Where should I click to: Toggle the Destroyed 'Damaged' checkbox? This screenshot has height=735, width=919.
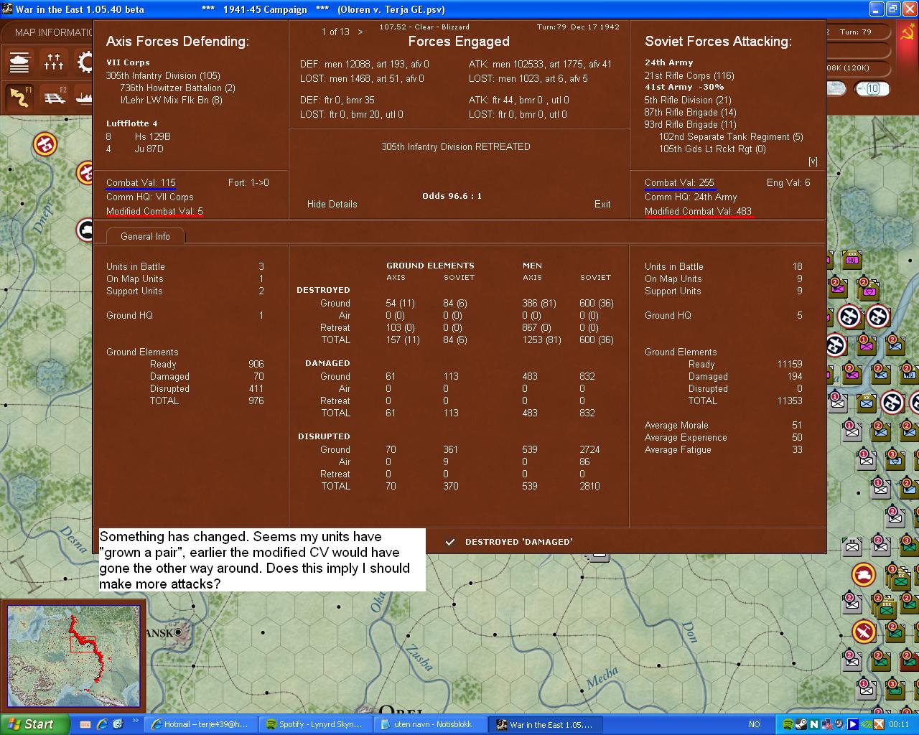tap(450, 542)
